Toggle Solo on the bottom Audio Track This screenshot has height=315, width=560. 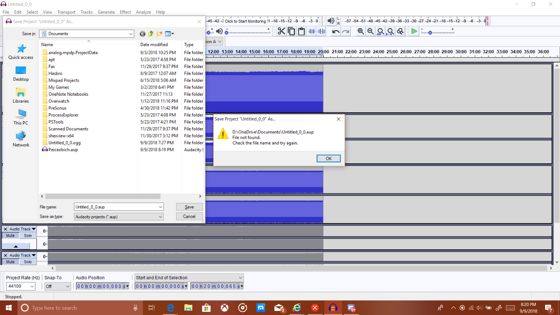28,262
